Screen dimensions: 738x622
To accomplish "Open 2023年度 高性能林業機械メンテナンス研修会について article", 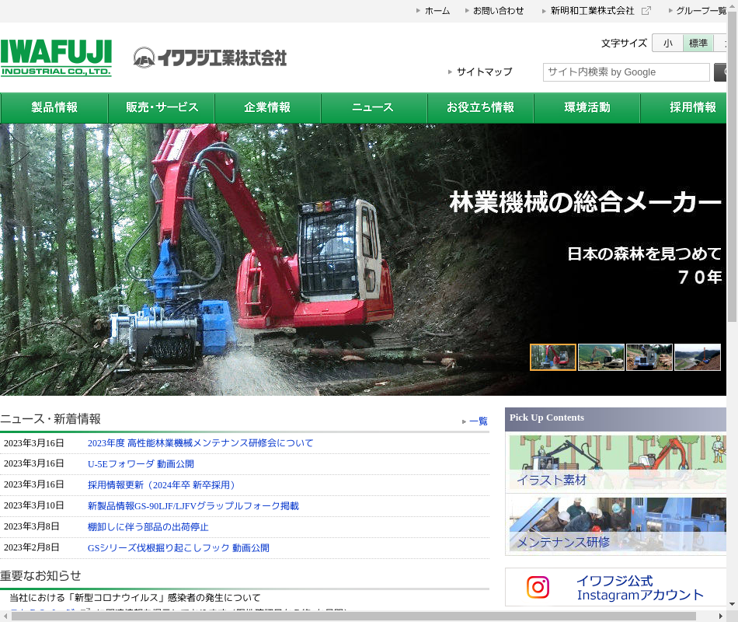I will pos(200,443).
